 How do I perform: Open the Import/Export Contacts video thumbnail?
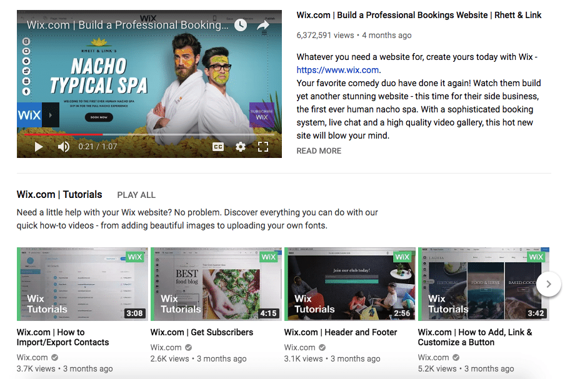pos(82,284)
